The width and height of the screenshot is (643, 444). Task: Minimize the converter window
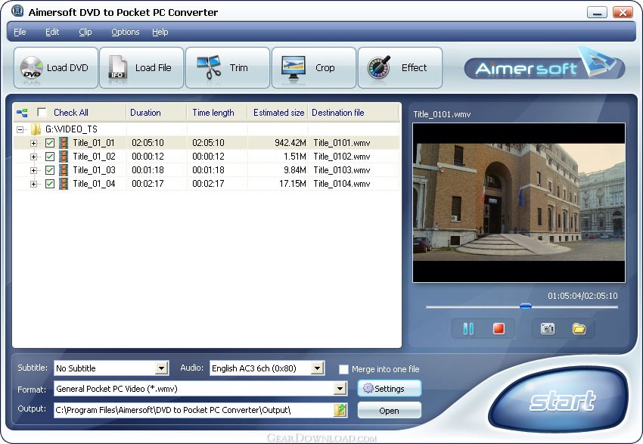(597, 12)
